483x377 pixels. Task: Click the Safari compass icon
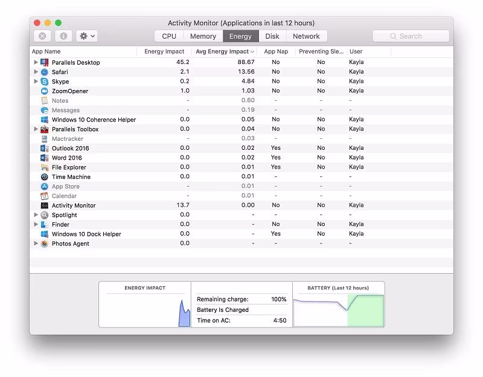point(44,72)
